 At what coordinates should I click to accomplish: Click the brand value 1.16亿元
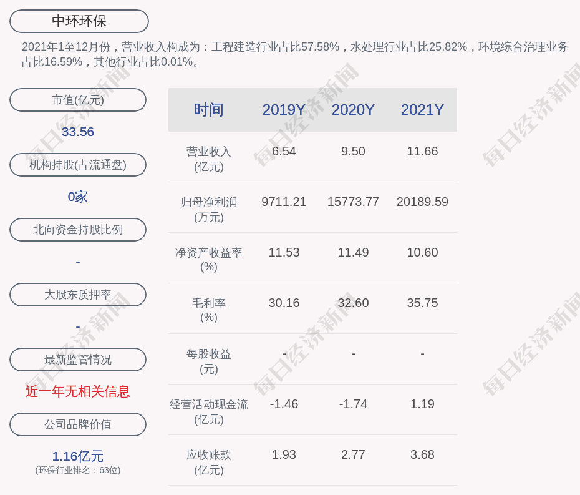pyautogui.click(x=78, y=456)
